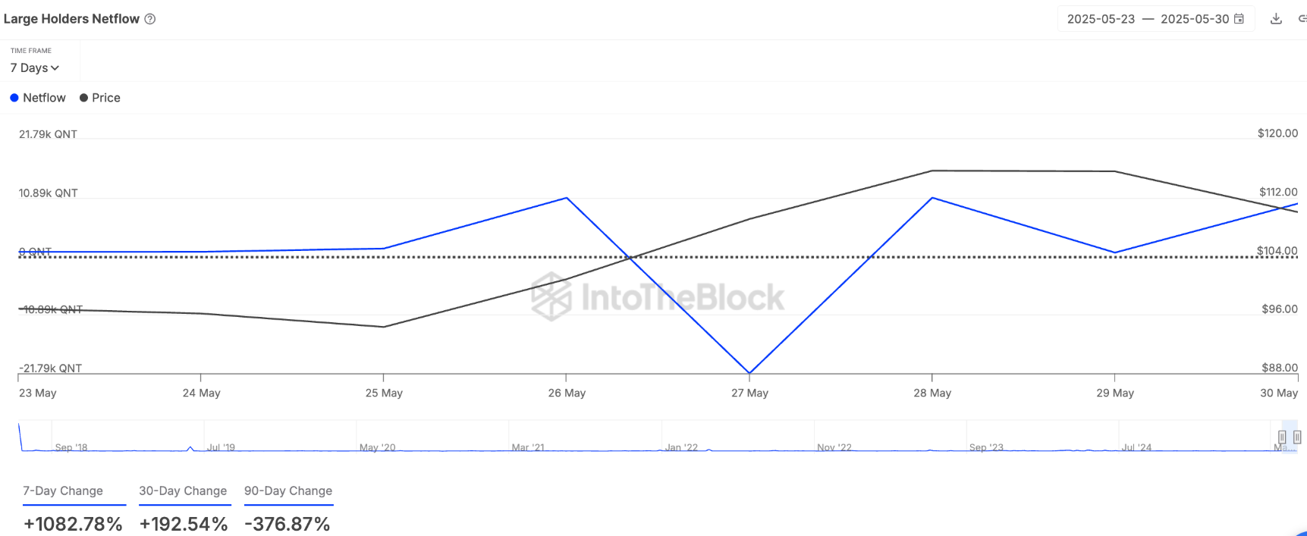Download chart data with the download icon

tap(1276, 19)
